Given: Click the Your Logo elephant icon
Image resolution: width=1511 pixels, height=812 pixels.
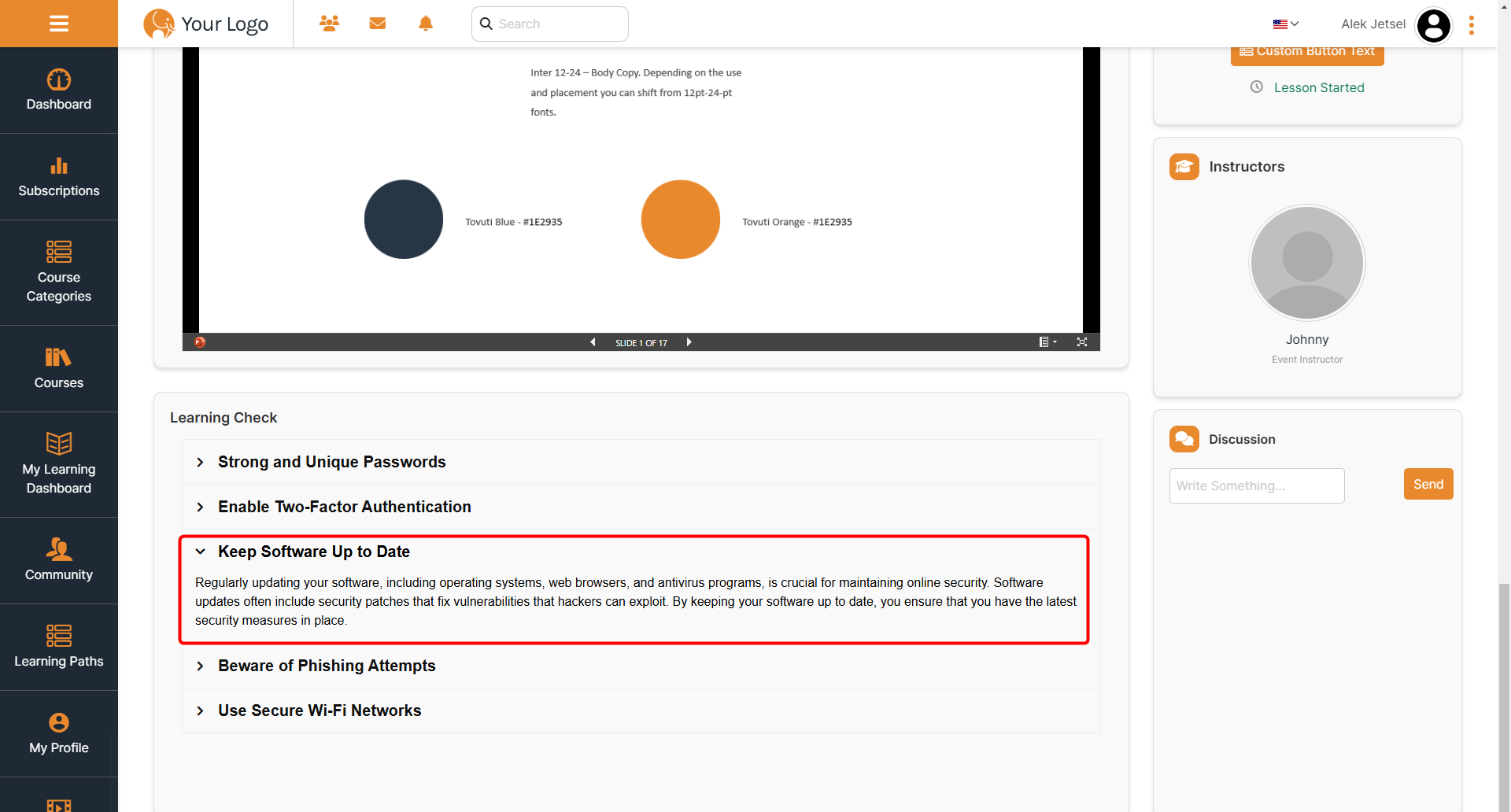Looking at the screenshot, I should pyautogui.click(x=159, y=24).
